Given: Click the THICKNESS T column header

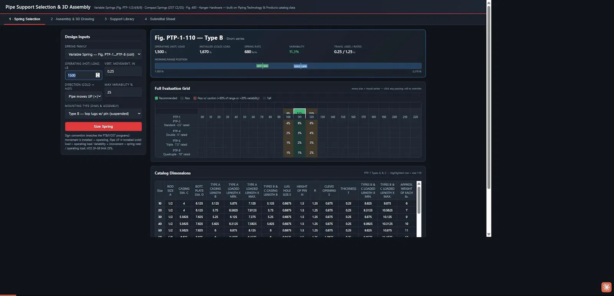Looking at the screenshot, I should 348,190.
